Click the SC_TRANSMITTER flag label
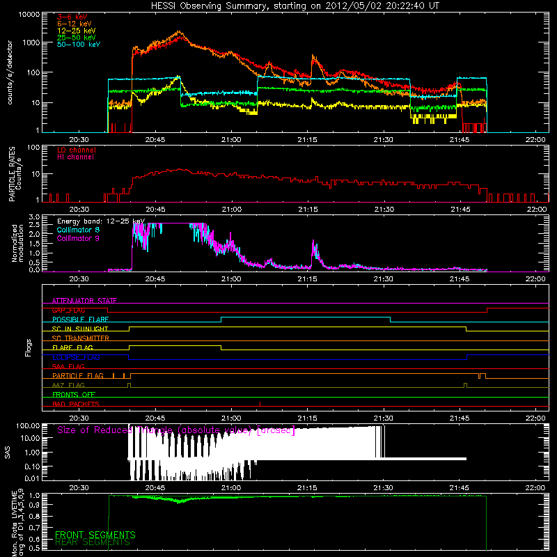Screen dimensions: 557x557 81,338
